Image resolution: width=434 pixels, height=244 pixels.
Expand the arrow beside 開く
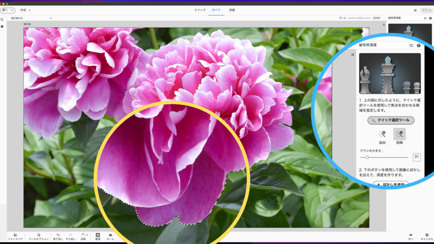coord(12,10)
